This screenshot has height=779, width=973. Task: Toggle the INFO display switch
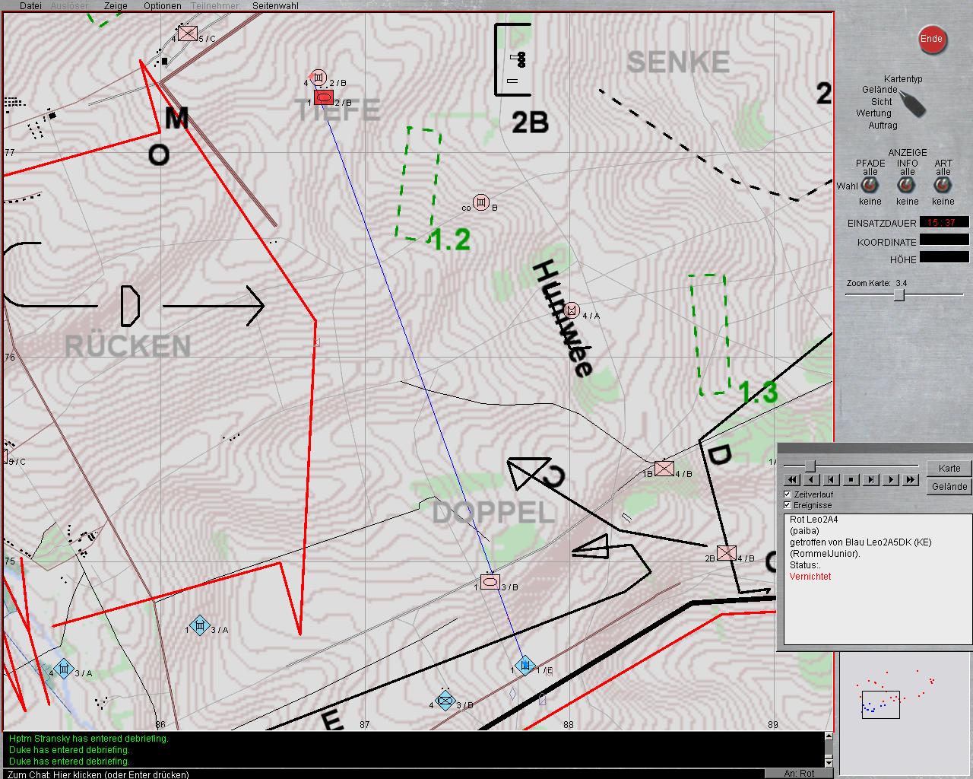click(x=906, y=186)
